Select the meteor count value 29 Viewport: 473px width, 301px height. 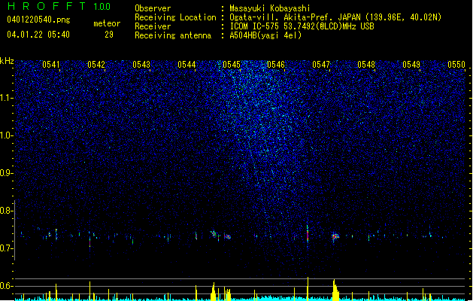(x=109, y=35)
